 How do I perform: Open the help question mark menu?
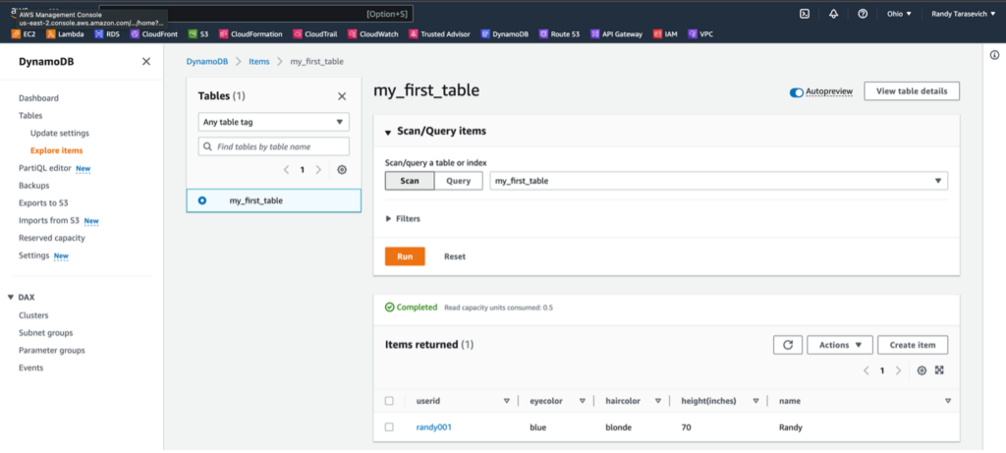point(863,14)
